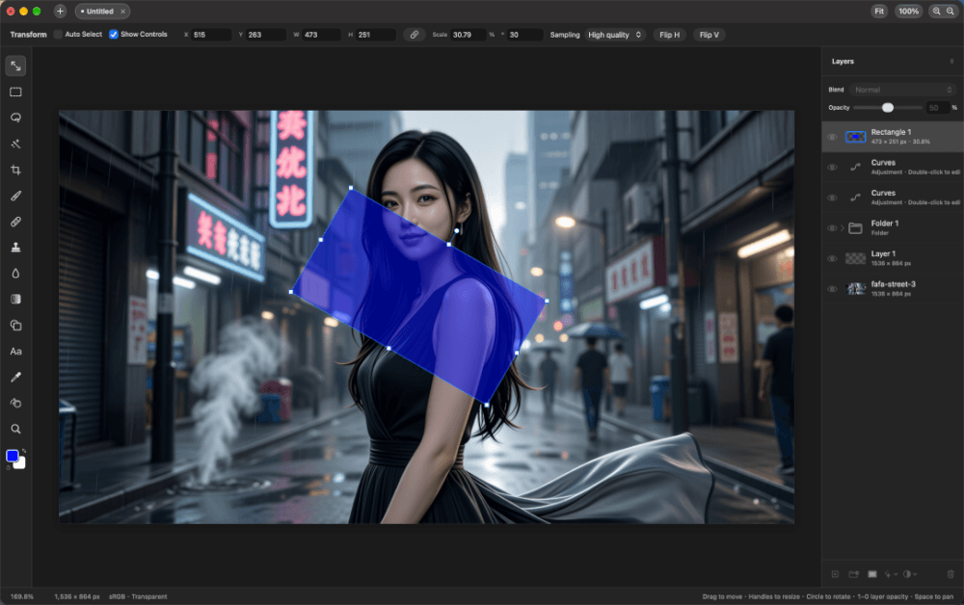This screenshot has height=605, width=964.
Task: Select the Hand pan tool
Action: coord(16,403)
